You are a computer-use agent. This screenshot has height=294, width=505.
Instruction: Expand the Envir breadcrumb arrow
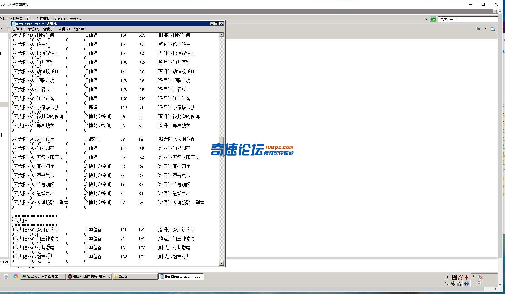pyautogui.click(x=80, y=19)
